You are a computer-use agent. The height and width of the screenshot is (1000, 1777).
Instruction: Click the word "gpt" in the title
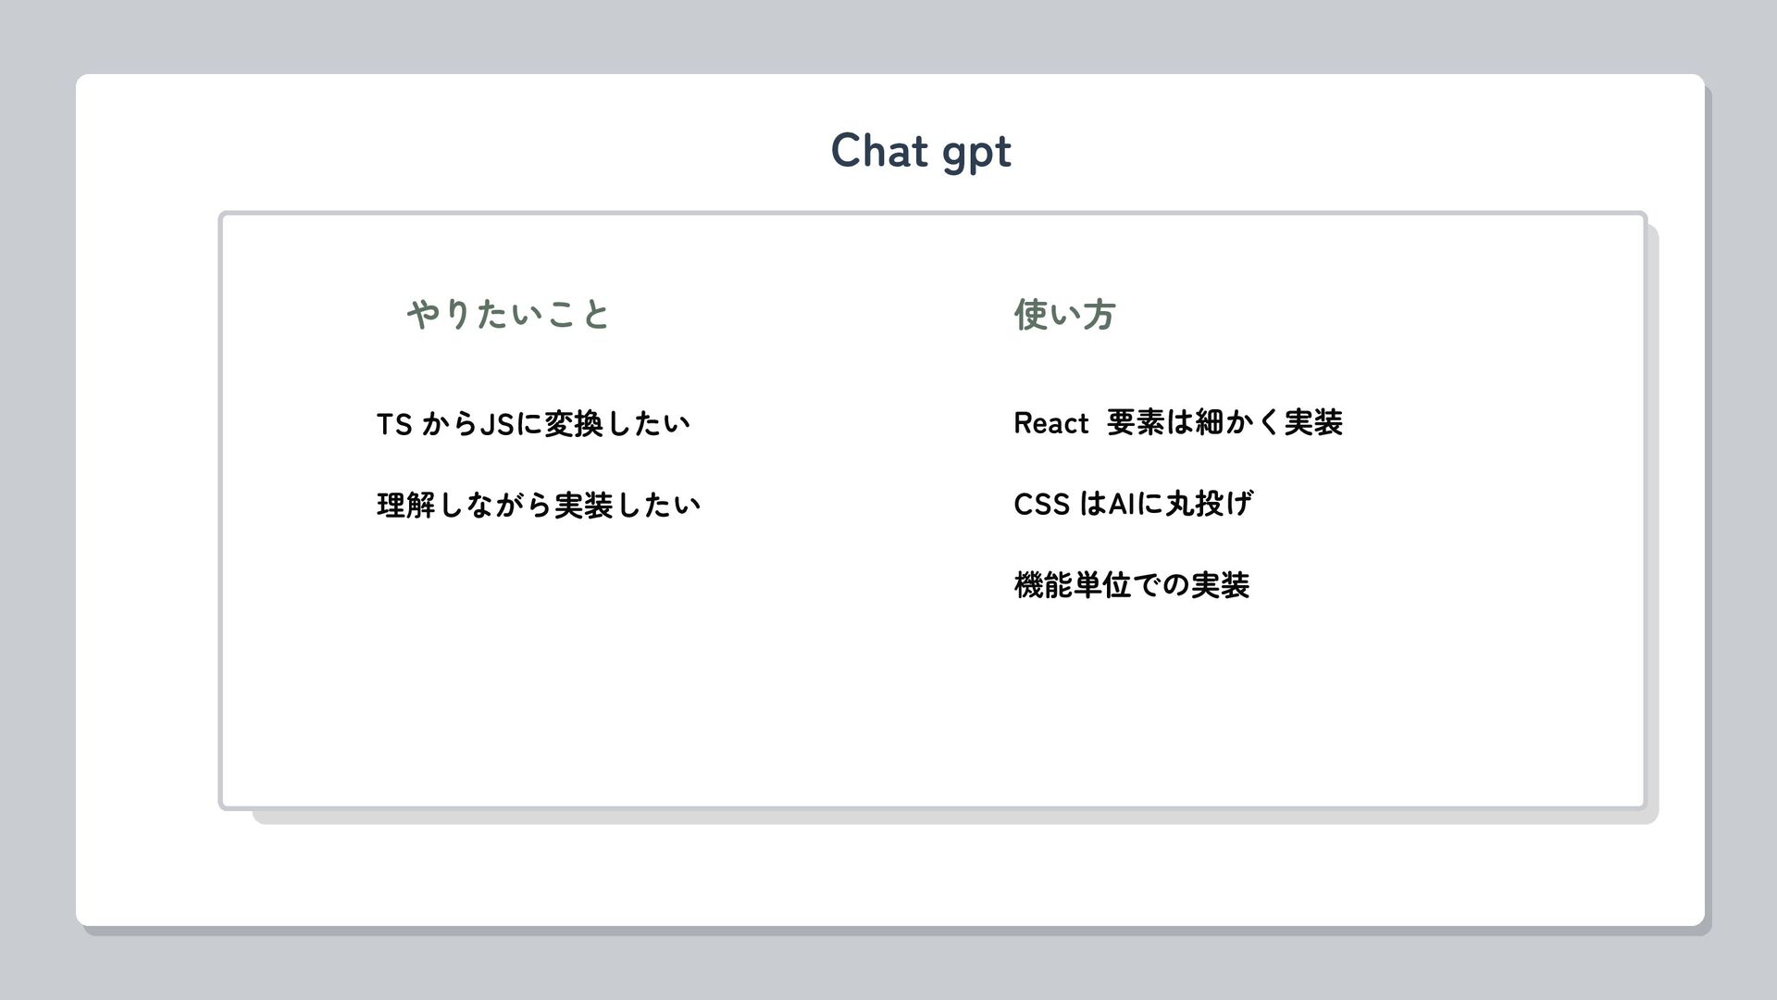pyautogui.click(x=977, y=156)
